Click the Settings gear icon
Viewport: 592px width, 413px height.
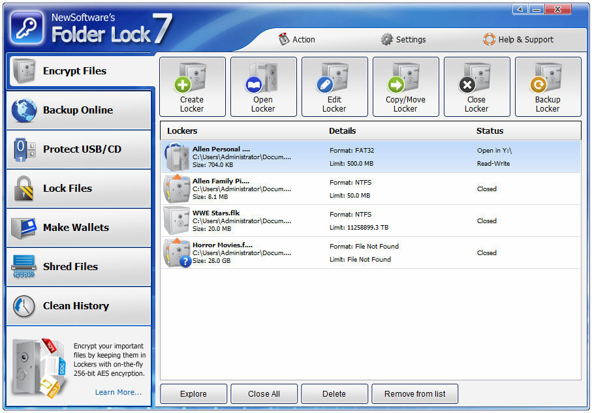click(x=386, y=39)
